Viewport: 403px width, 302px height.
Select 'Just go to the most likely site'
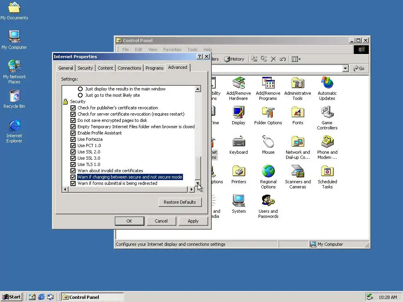coord(80,95)
